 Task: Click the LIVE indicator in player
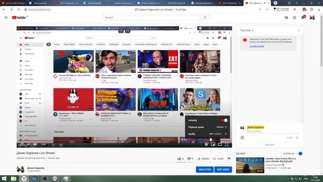43,145
